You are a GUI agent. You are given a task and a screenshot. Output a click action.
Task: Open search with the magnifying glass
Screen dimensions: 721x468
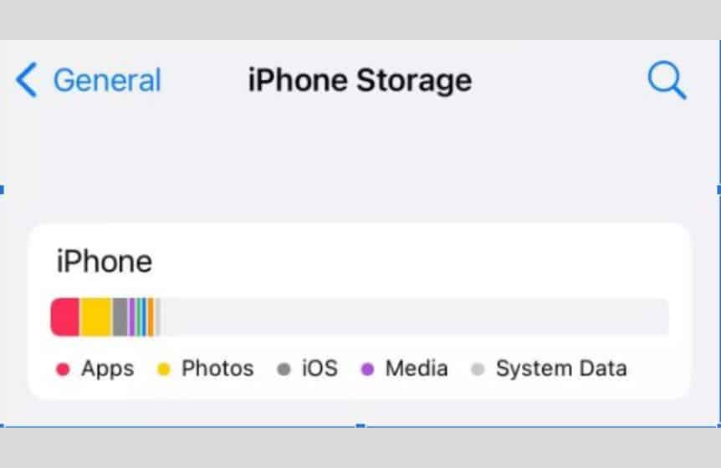pos(667,81)
